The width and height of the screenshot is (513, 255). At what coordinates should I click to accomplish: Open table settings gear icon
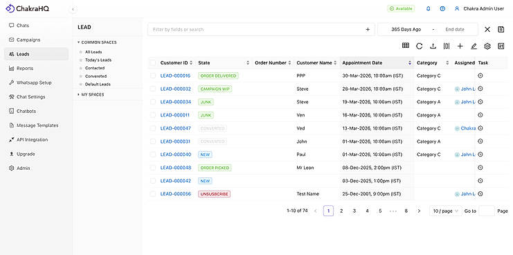click(x=487, y=46)
